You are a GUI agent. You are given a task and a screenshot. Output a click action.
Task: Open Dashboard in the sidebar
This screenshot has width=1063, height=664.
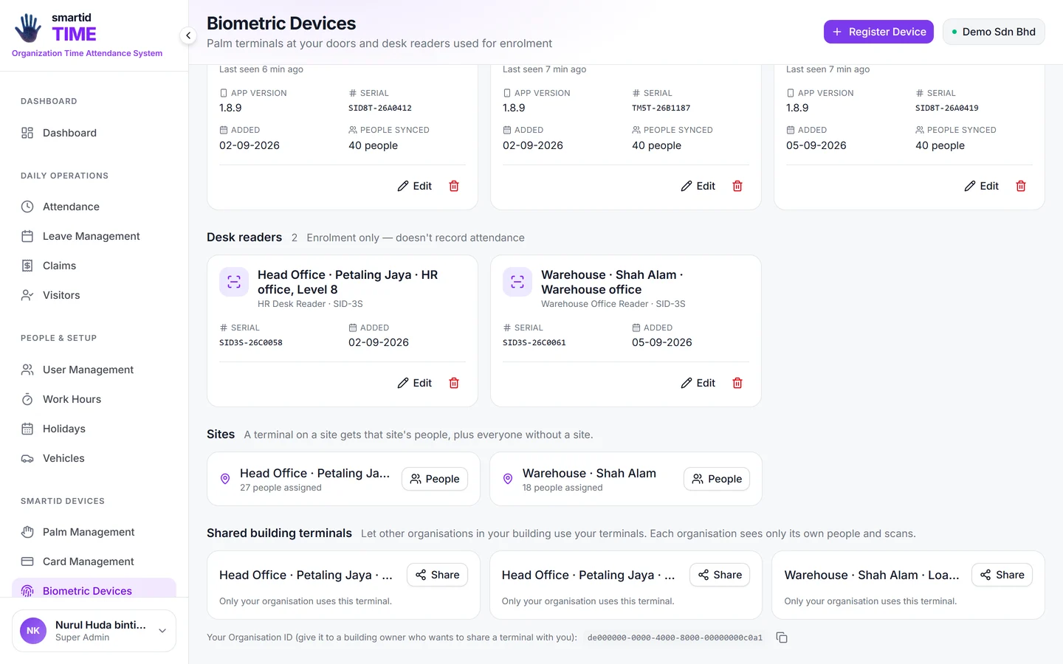pyautogui.click(x=94, y=133)
